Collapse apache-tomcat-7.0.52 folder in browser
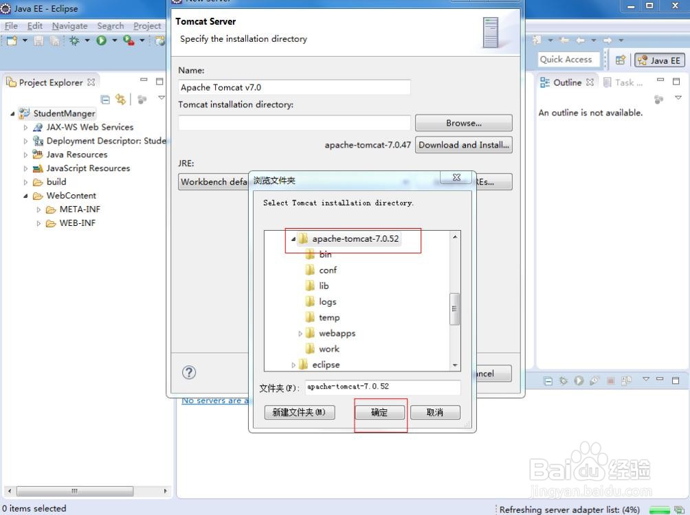The width and height of the screenshot is (690, 515). coord(293,239)
